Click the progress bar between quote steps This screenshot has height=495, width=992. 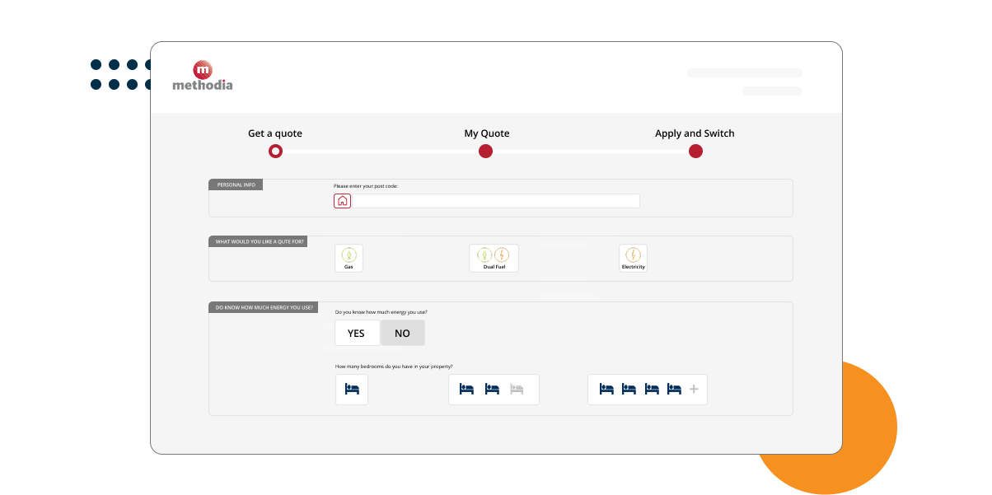point(379,151)
